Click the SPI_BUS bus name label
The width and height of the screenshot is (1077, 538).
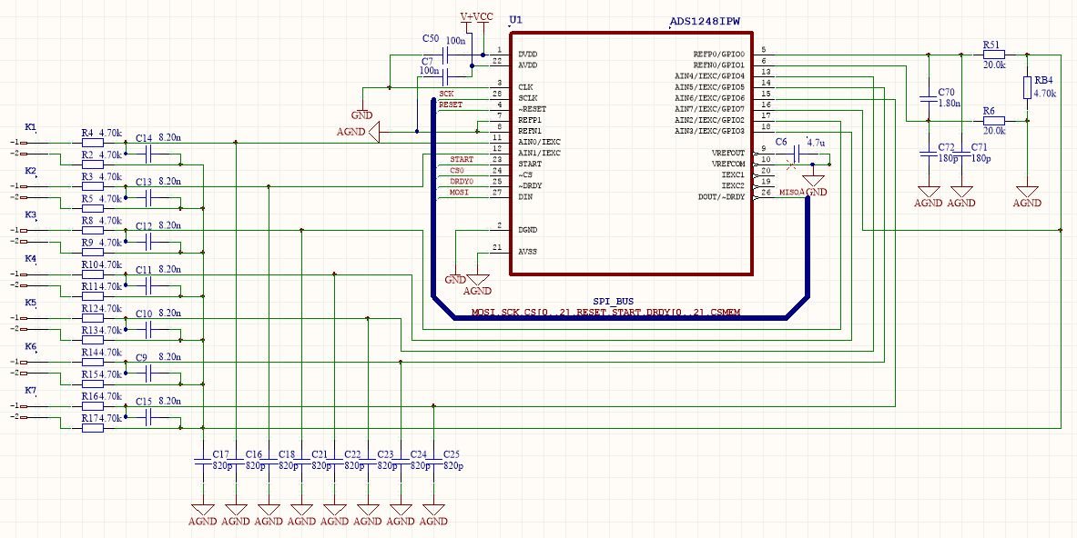613,301
